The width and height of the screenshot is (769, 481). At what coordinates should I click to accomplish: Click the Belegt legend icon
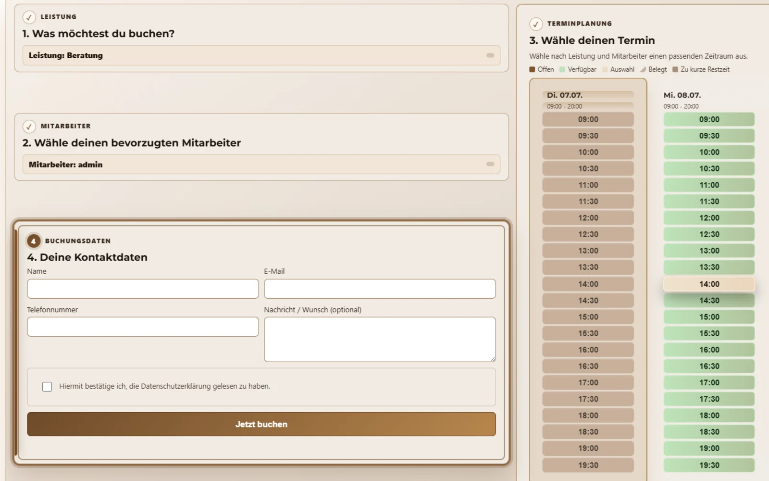point(643,70)
